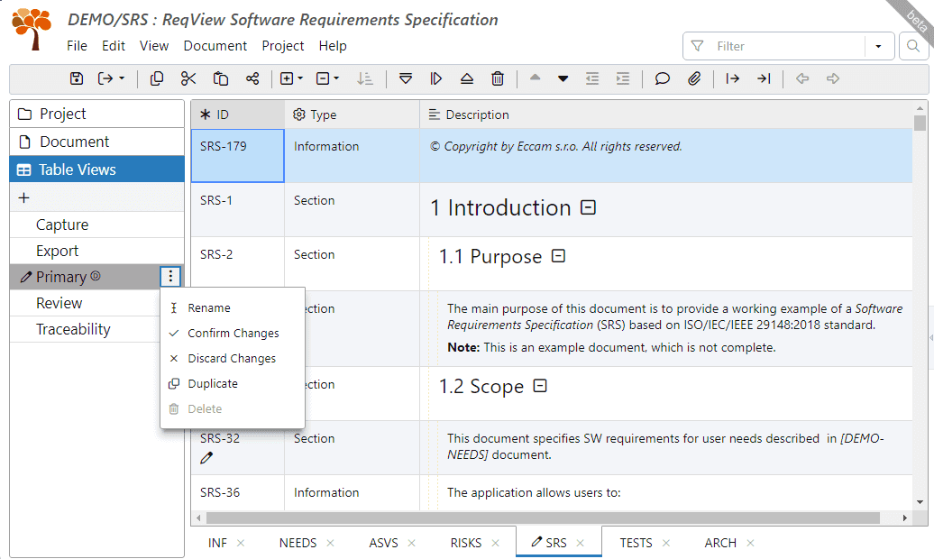Screen dimensions: 934x559
Task: Click the Attachment paperclip icon
Action: (x=694, y=78)
